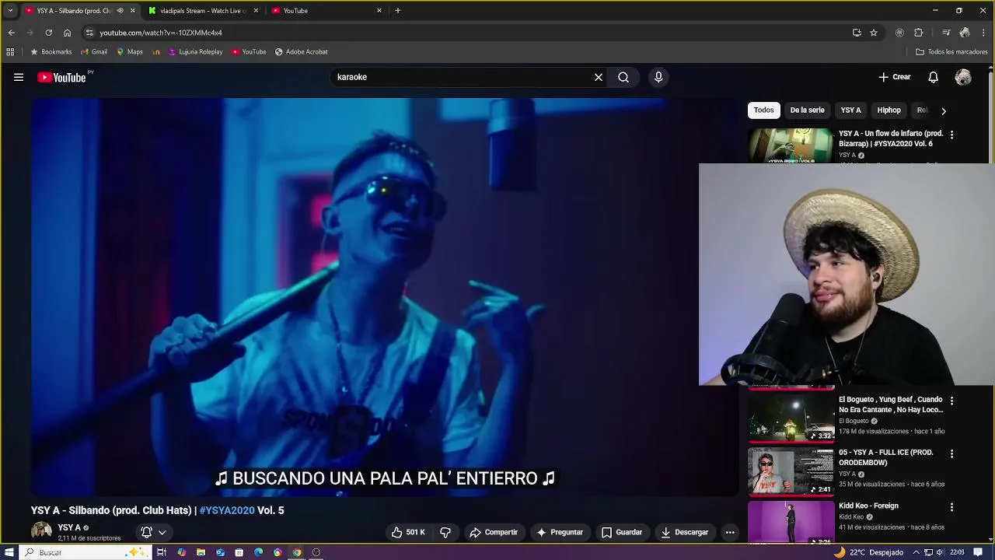Focus the Chrome address bar URL
Screen dimensions: 995x560
pyautogui.click(x=161, y=33)
